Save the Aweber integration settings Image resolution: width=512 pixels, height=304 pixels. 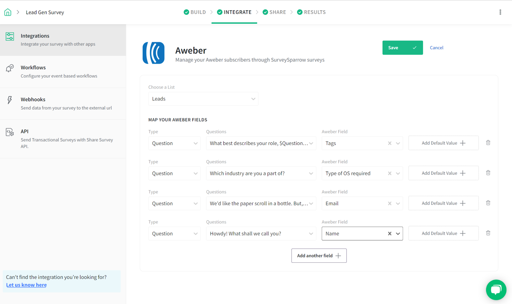(403, 48)
